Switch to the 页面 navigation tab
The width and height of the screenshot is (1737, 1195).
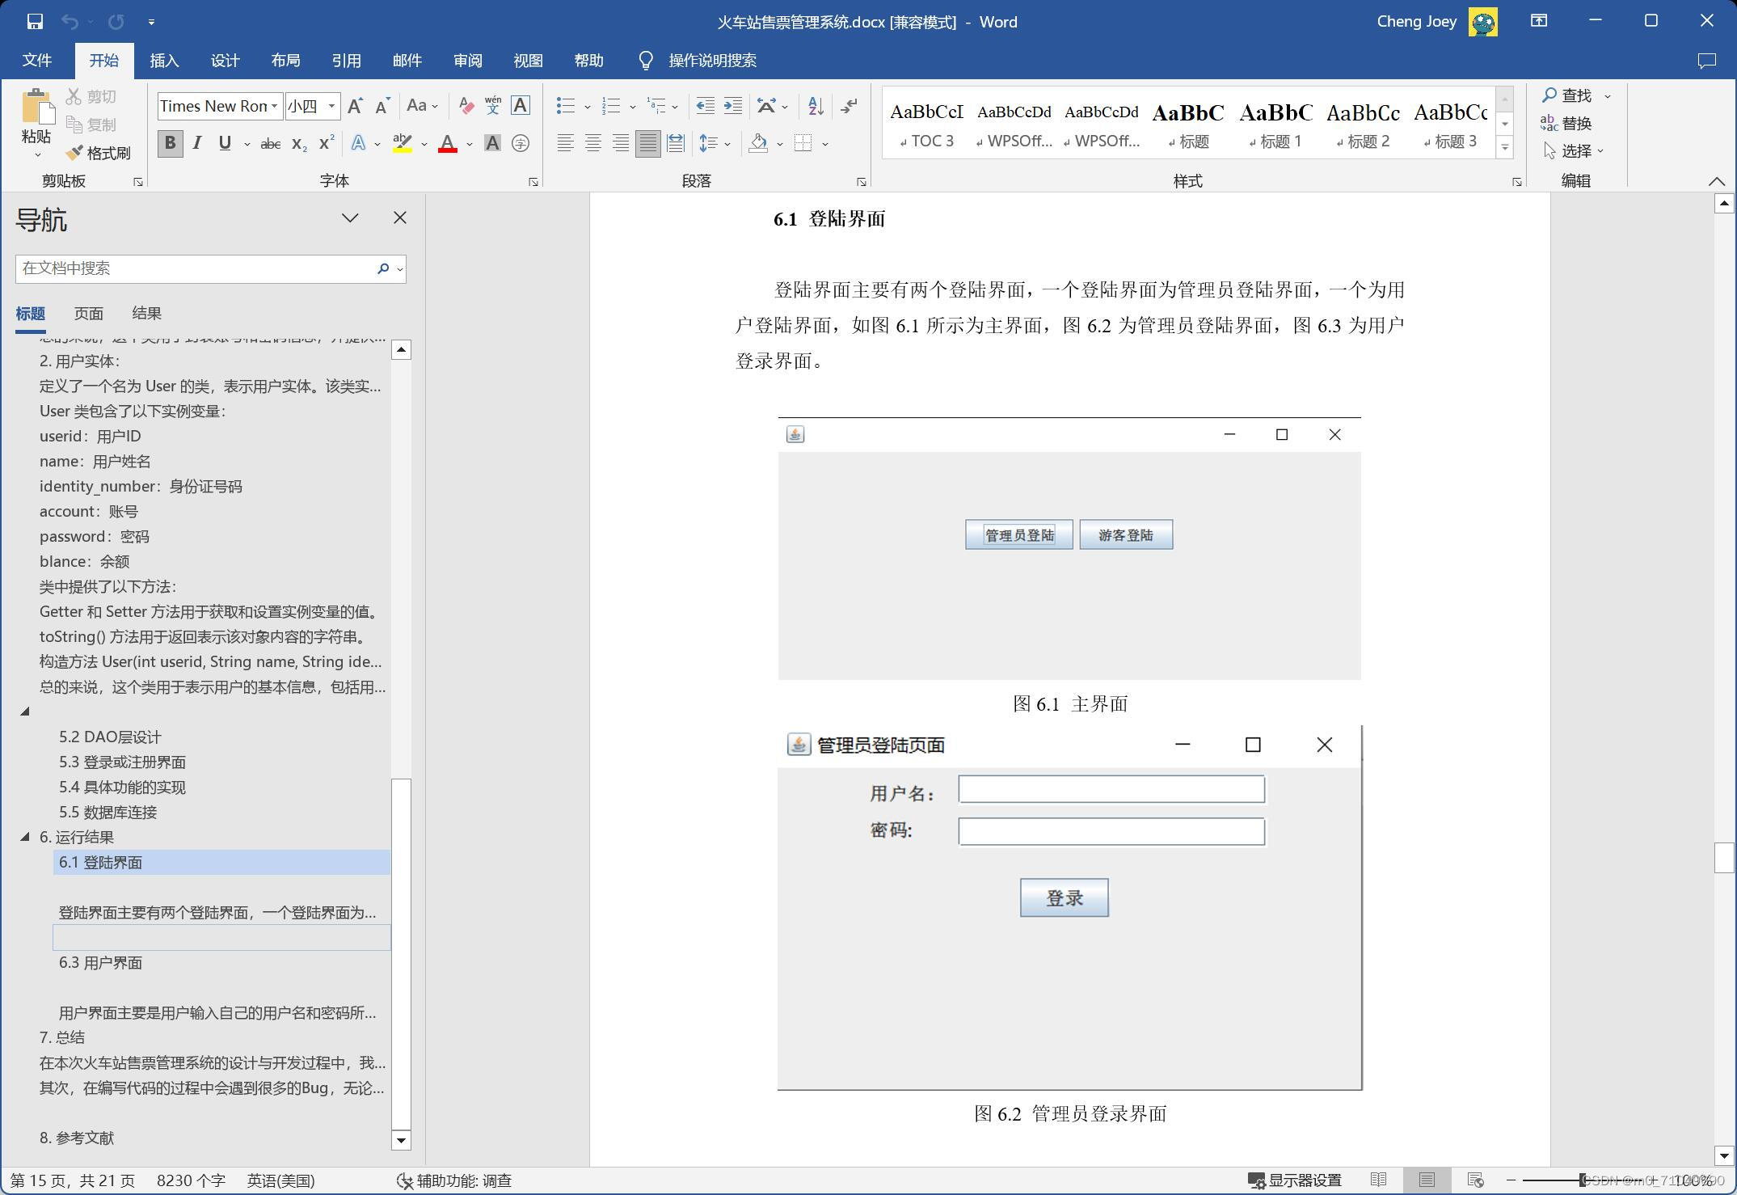[89, 314]
